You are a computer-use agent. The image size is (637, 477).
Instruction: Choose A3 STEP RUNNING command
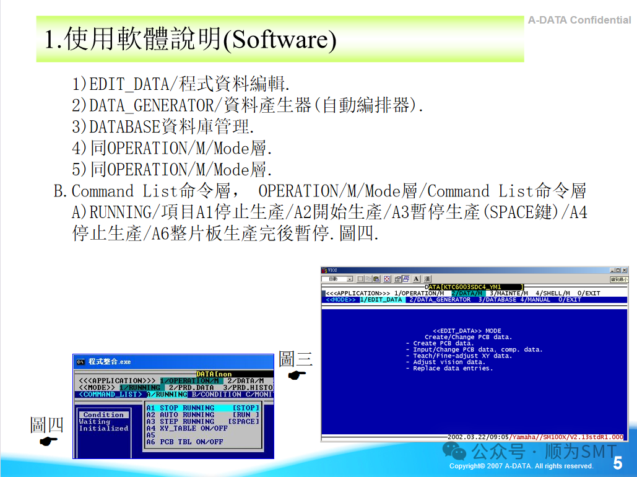click(202, 422)
